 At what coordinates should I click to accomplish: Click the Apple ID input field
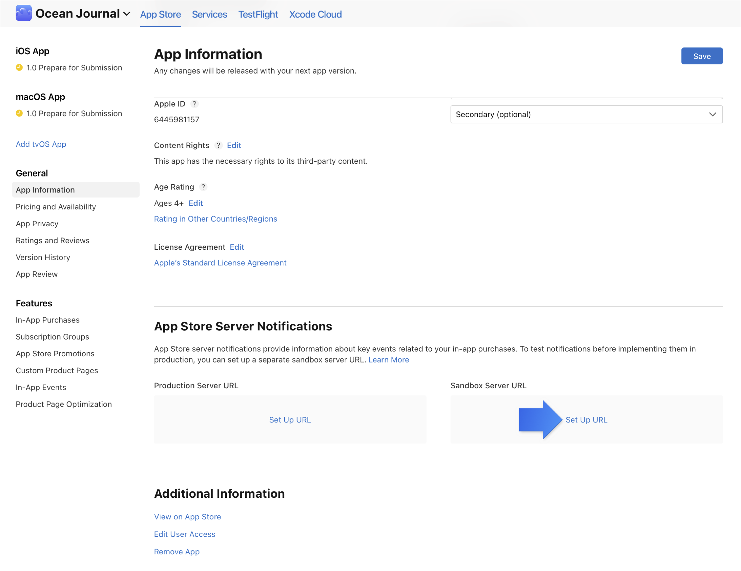[177, 119]
